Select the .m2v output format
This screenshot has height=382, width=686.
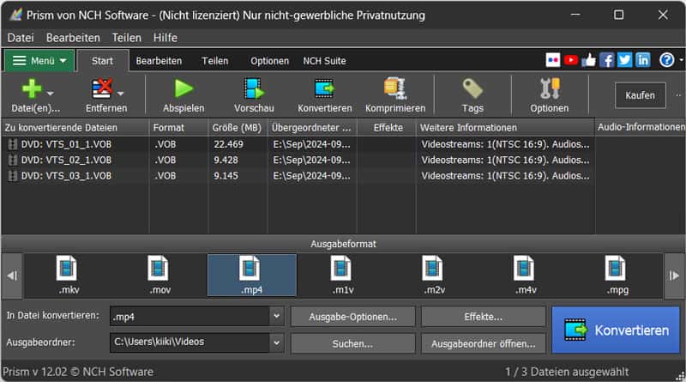tap(434, 275)
